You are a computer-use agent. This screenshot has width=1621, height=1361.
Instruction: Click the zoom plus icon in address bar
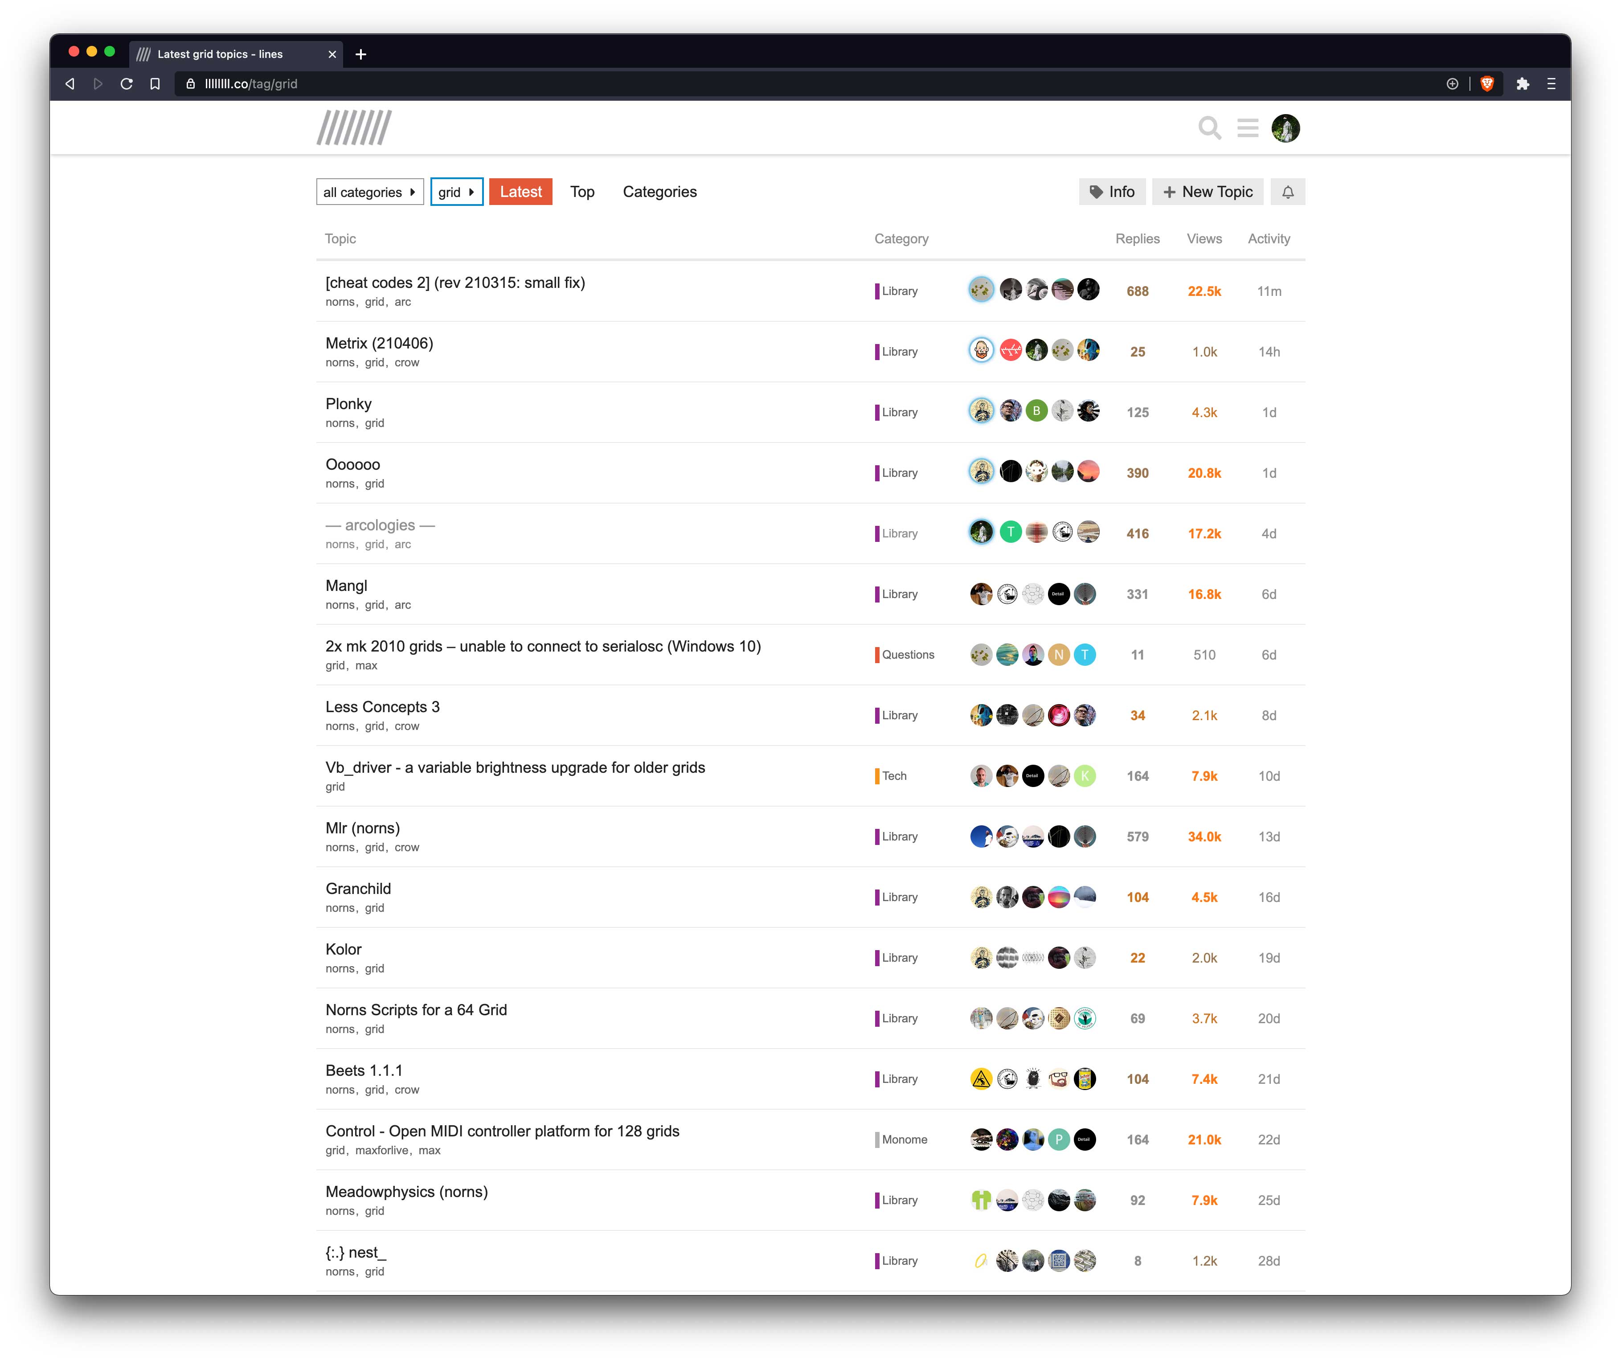(1452, 83)
